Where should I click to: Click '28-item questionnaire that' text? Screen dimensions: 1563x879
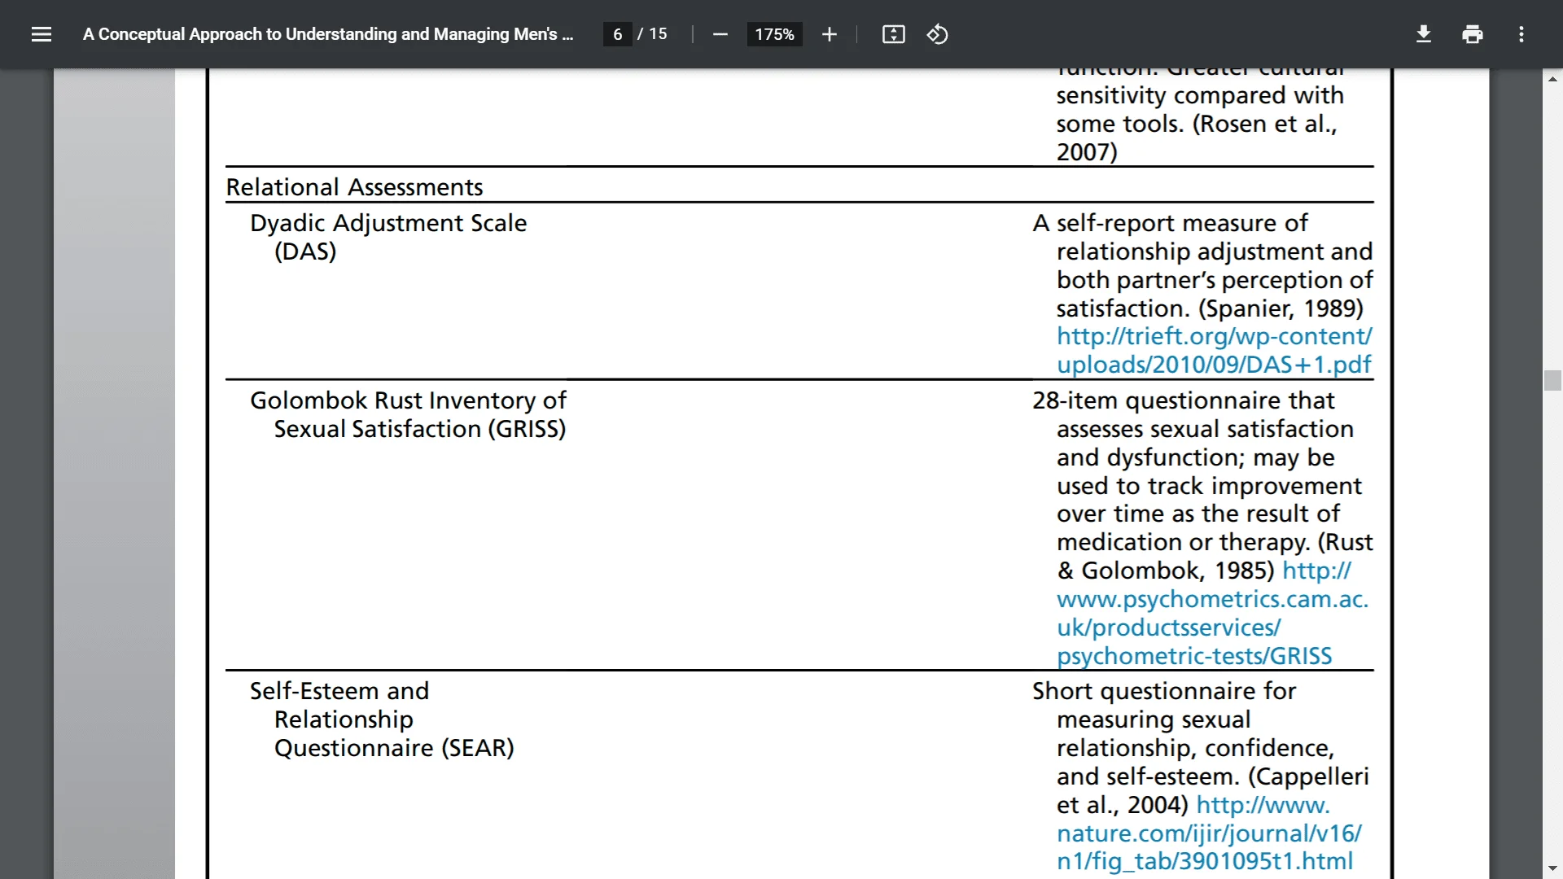(x=1184, y=400)
